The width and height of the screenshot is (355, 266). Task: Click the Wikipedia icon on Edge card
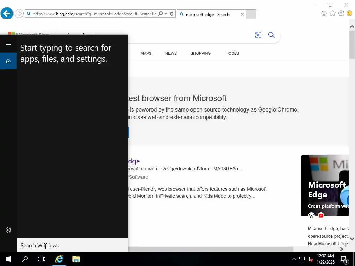pyautogui.click(x=311, y=215)
